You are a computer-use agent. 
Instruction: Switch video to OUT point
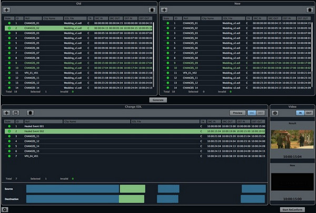pyautogui.click(x=309, y=113)
